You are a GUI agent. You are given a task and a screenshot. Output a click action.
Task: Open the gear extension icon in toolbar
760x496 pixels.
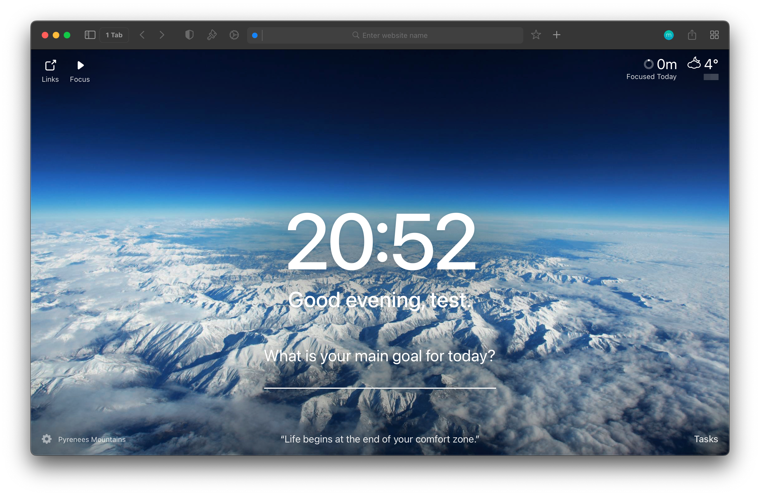[x=234, y=35]
